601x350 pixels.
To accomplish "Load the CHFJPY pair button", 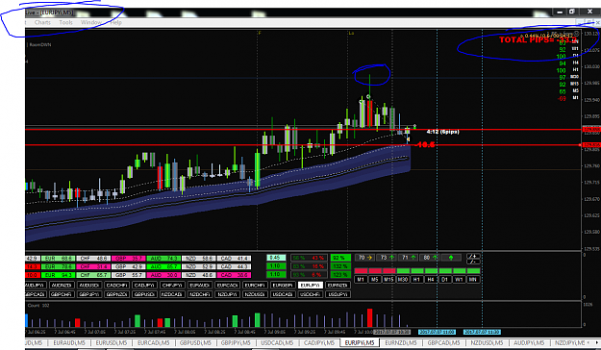I will coord(172,286).
